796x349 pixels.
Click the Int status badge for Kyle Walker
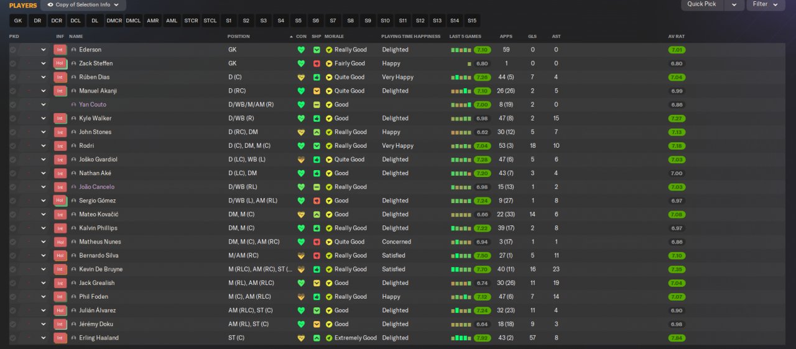tap(60, 118)
